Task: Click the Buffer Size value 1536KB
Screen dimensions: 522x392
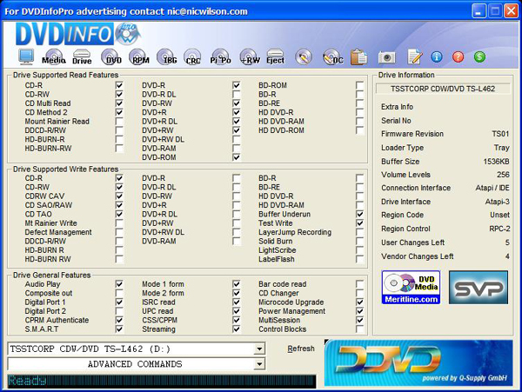Action: click(x=496, y=162)
